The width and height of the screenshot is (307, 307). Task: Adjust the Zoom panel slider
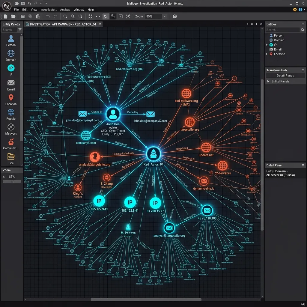[x=12, y=182]
